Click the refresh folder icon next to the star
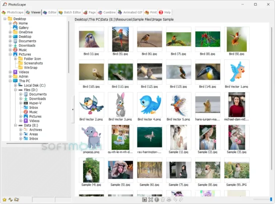275x204 pixels. coord(11,199)
